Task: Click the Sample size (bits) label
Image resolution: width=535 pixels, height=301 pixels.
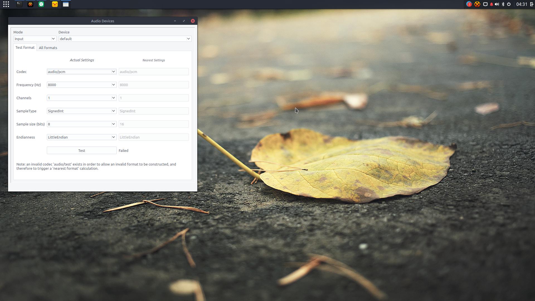Action: [x=30, y=124]
